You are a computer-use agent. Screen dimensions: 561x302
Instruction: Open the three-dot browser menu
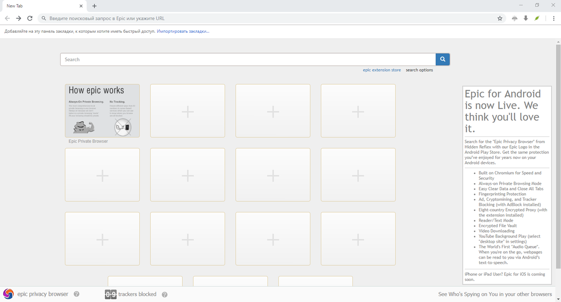coord(553,18)
